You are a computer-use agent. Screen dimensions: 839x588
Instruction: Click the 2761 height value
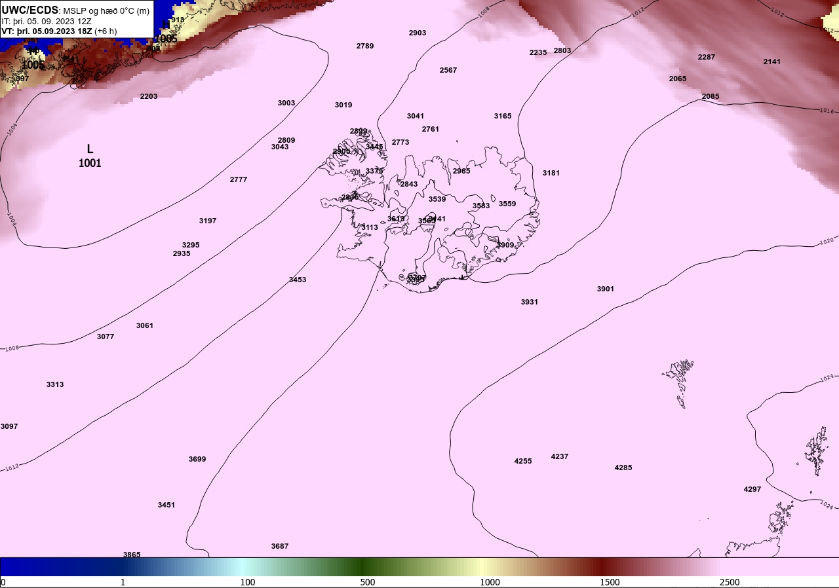point(431,129)
